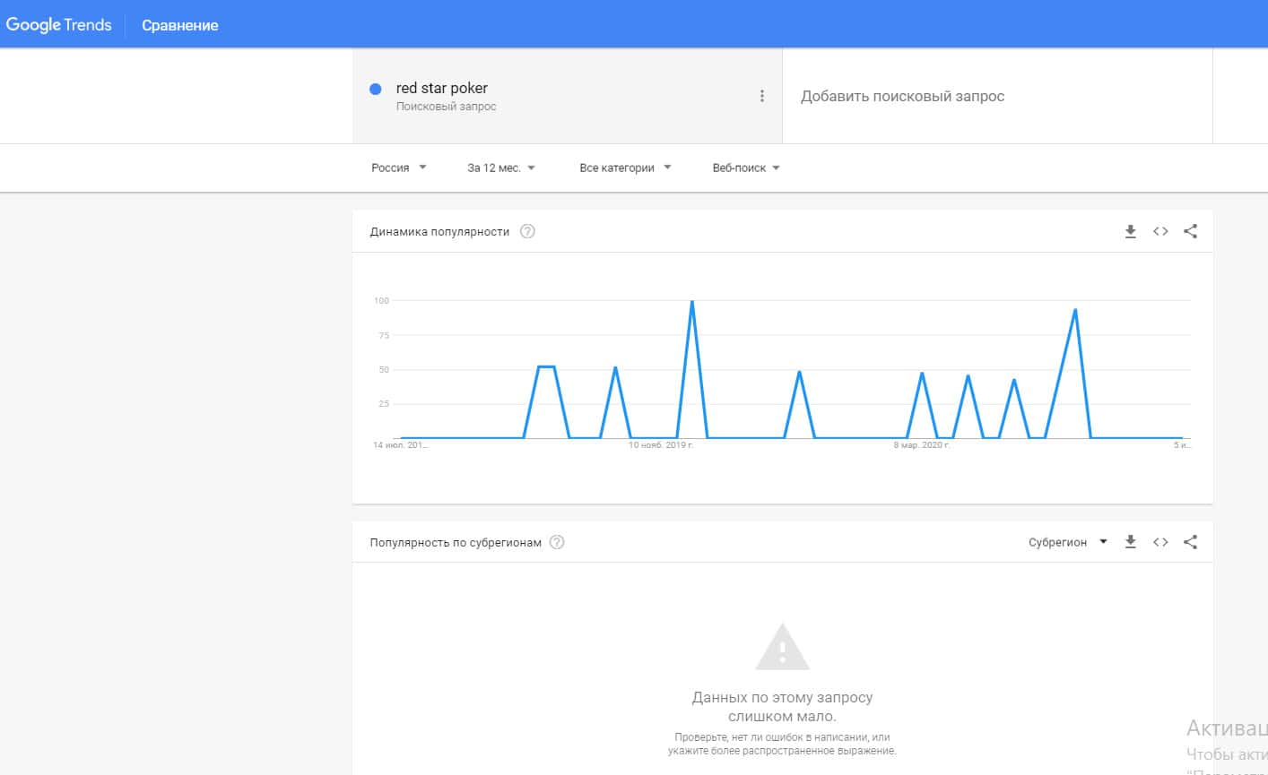Image resolution: width=1268 pixels, height=775 pixels.
Task: Open help for Популярность по субрегионам
Action: click(x=557, y=542)
